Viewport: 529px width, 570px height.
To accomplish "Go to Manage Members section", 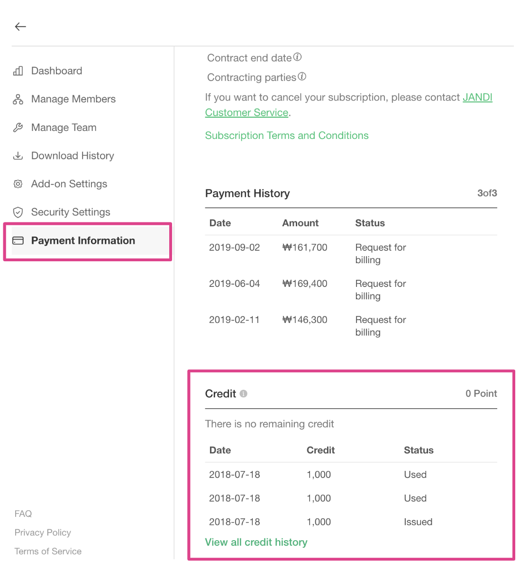I will pos(73,99).
